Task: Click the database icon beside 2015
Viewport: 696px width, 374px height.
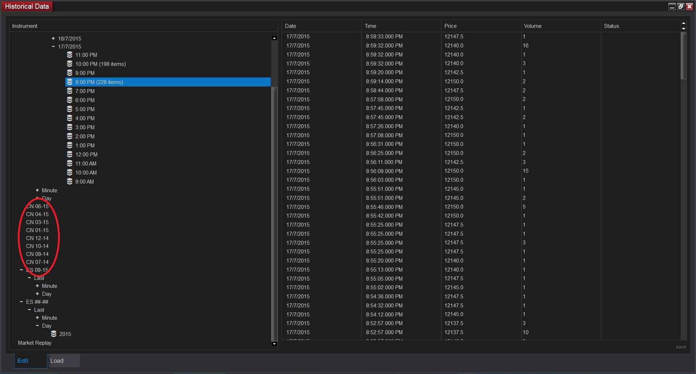Action: [54, 334]
